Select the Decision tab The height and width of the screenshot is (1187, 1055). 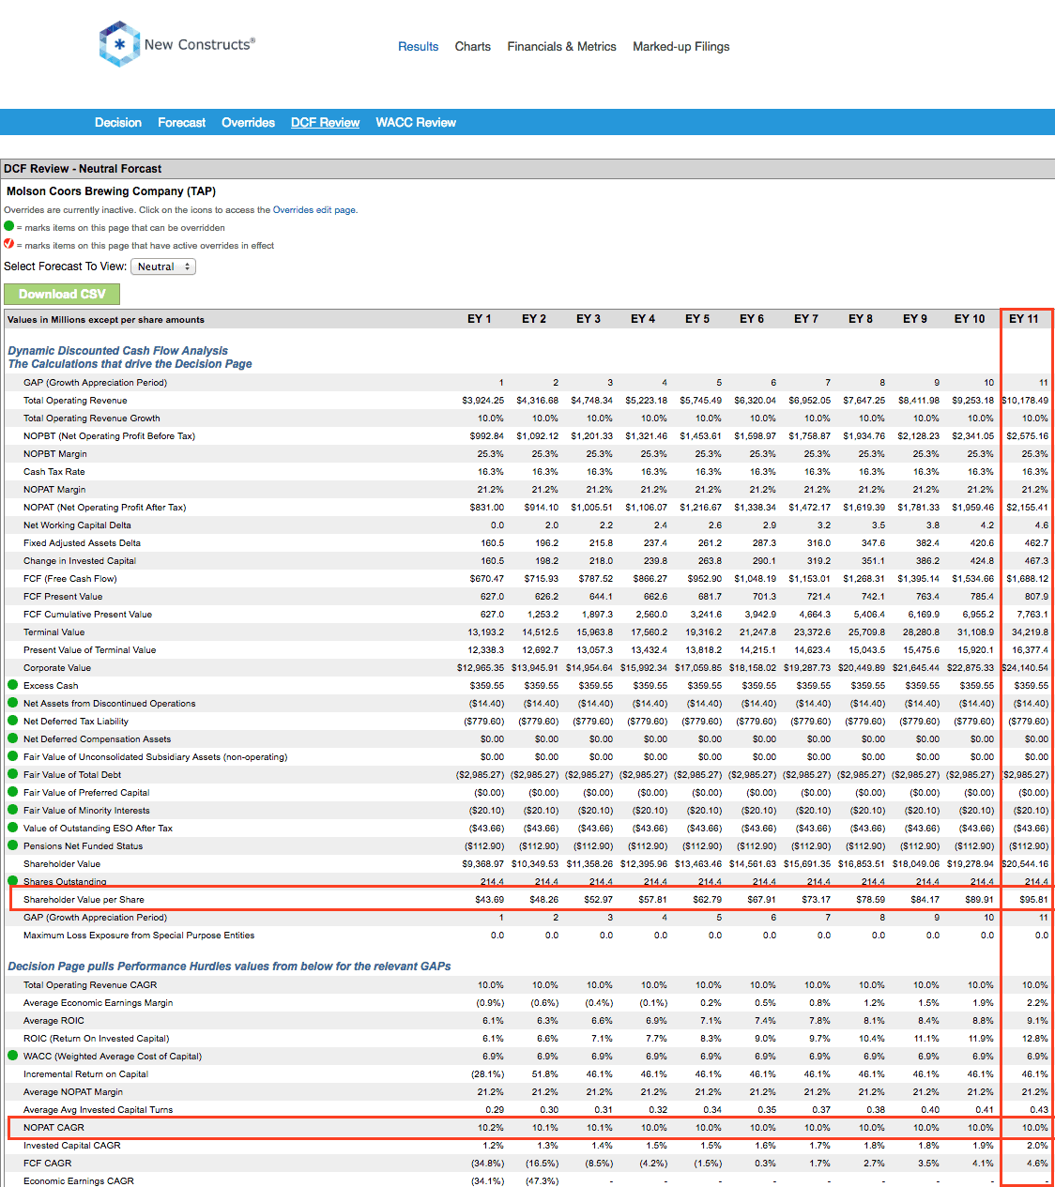click(x=118, y=122)
